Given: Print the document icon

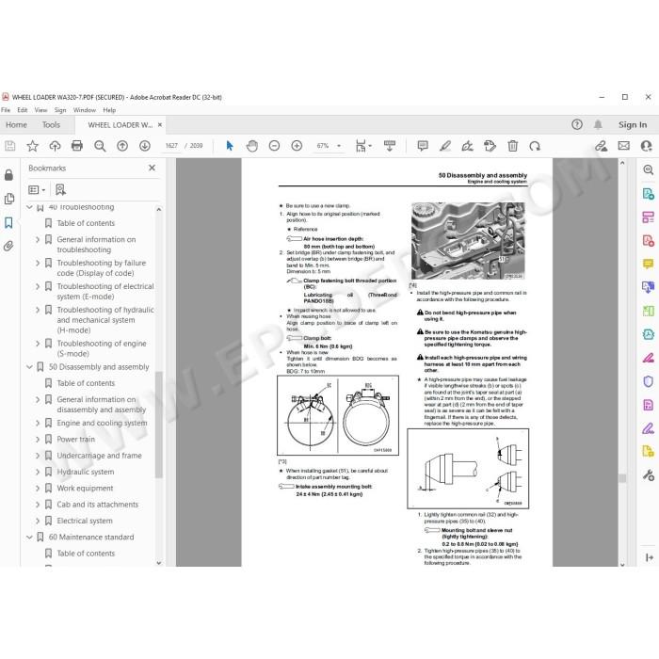Looking at the screenshot, I should (77, 146).
